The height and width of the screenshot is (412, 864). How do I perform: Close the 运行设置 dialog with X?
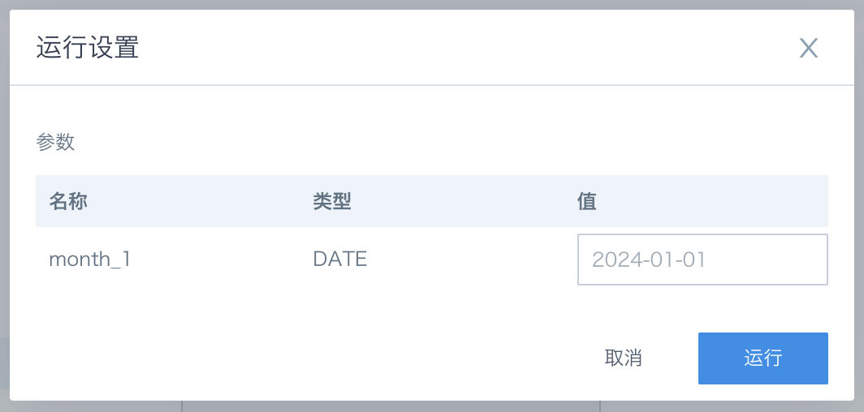808,49
